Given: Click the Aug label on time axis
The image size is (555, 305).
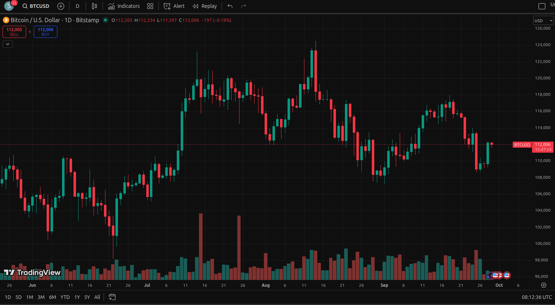Looking at the screenshot, I should pyautogui.click(x=266, y=285).
